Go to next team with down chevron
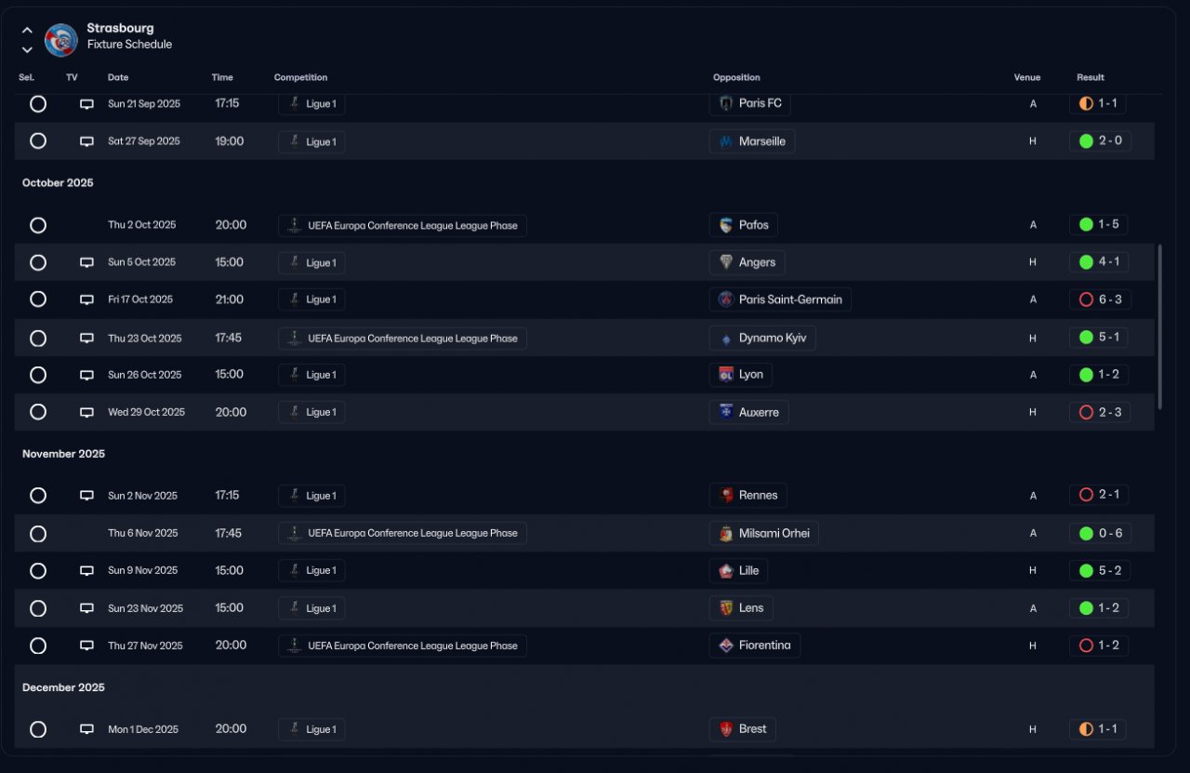The width and height of the screenshot is (1190, 773). pos(27,49)
